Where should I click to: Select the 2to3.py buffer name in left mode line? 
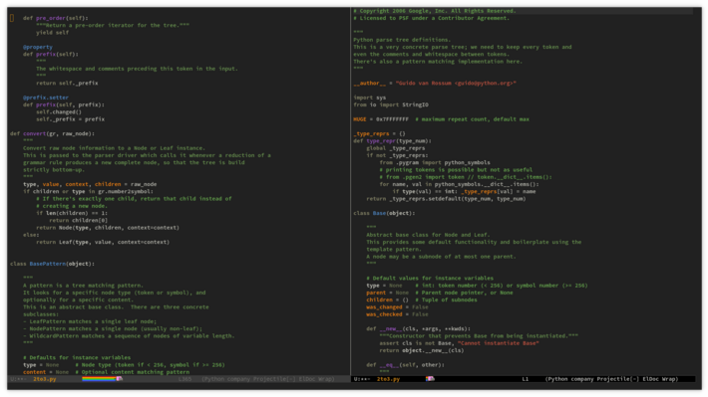pos(45,379)
